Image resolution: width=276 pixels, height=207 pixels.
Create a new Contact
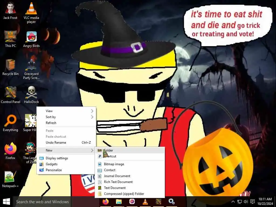coord(130,170)
